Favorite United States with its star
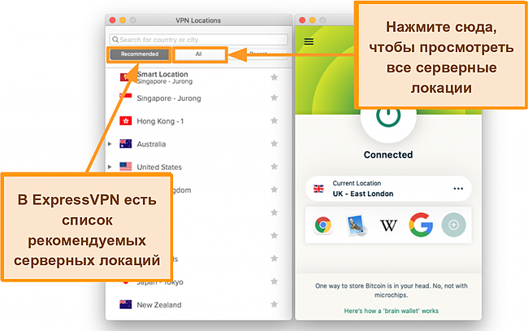 [274, 167]
